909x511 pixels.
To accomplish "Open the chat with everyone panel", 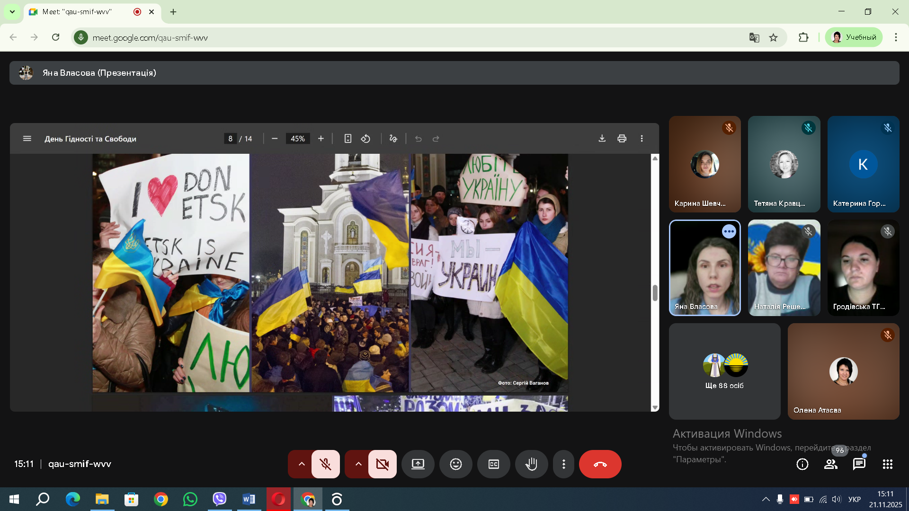I will [859, 464].
